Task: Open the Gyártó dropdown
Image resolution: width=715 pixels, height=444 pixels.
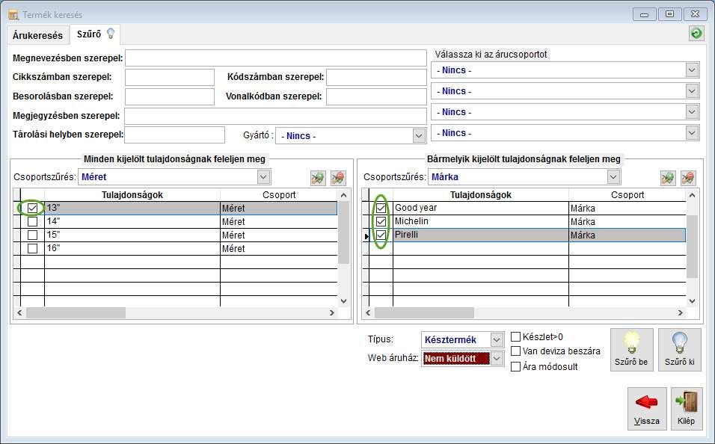Action: [x=419, y=136]
